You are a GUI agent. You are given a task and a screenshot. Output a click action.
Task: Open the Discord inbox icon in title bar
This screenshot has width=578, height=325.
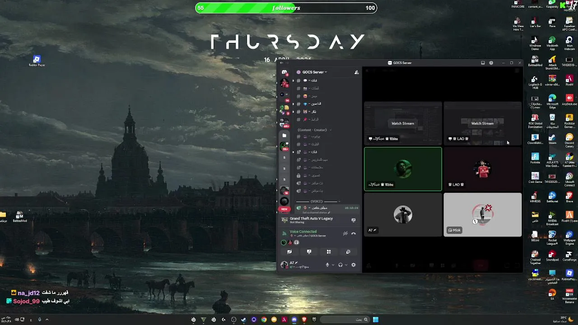483,63
